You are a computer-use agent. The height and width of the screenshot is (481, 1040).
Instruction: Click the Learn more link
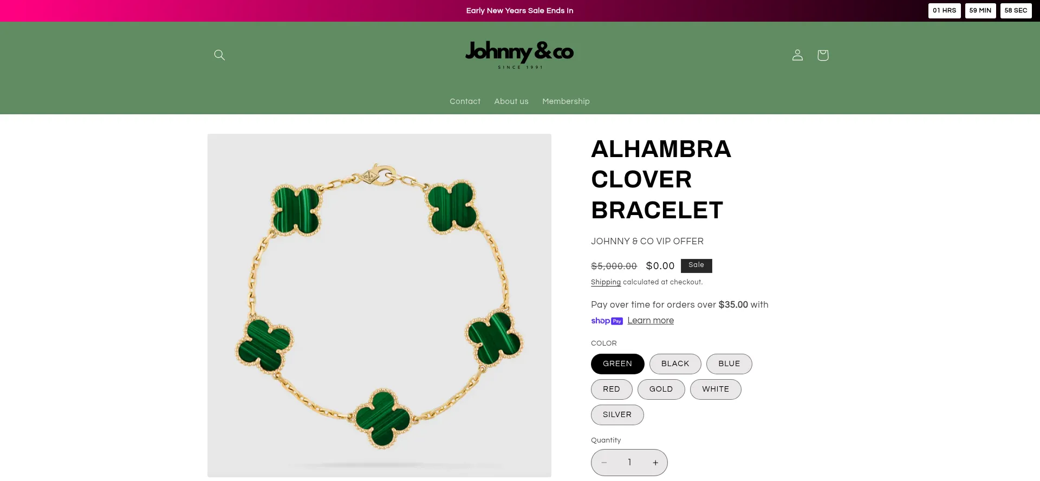tap(651, 321)
